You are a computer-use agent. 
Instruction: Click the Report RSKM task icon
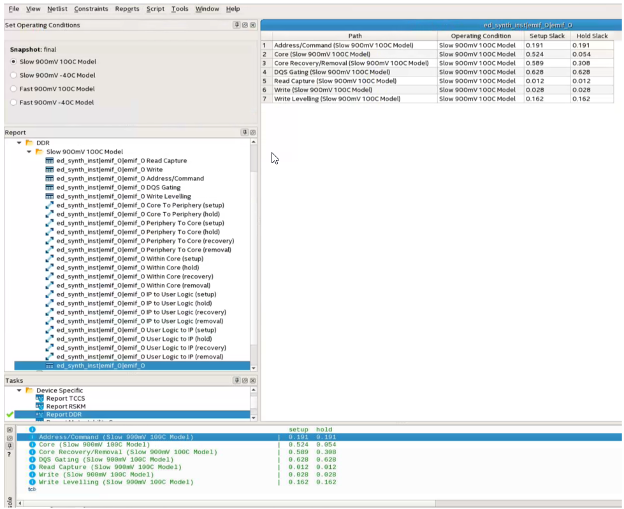click(x=40, y=406)
